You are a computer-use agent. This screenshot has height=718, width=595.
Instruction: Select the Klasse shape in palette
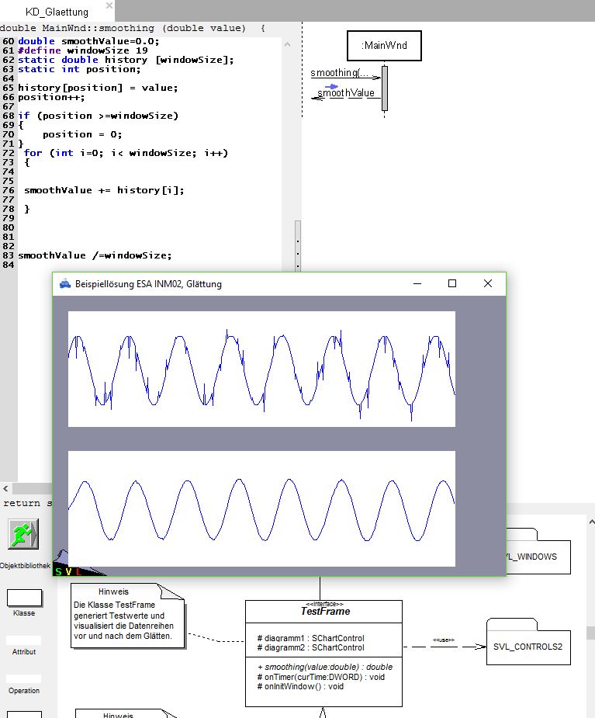point(24,598)
